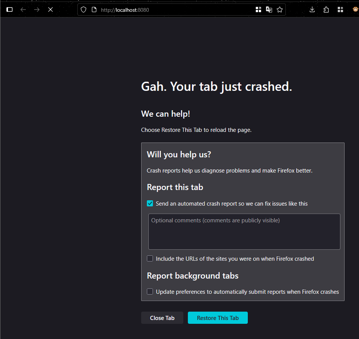
Task: Bookmark this page with the star icon
Action: [280, 10]
